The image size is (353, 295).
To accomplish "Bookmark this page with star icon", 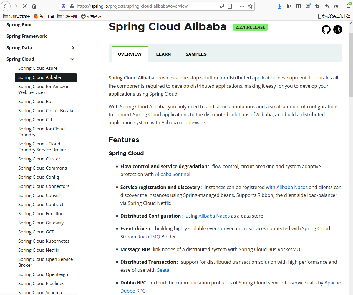I will (250, 6).
